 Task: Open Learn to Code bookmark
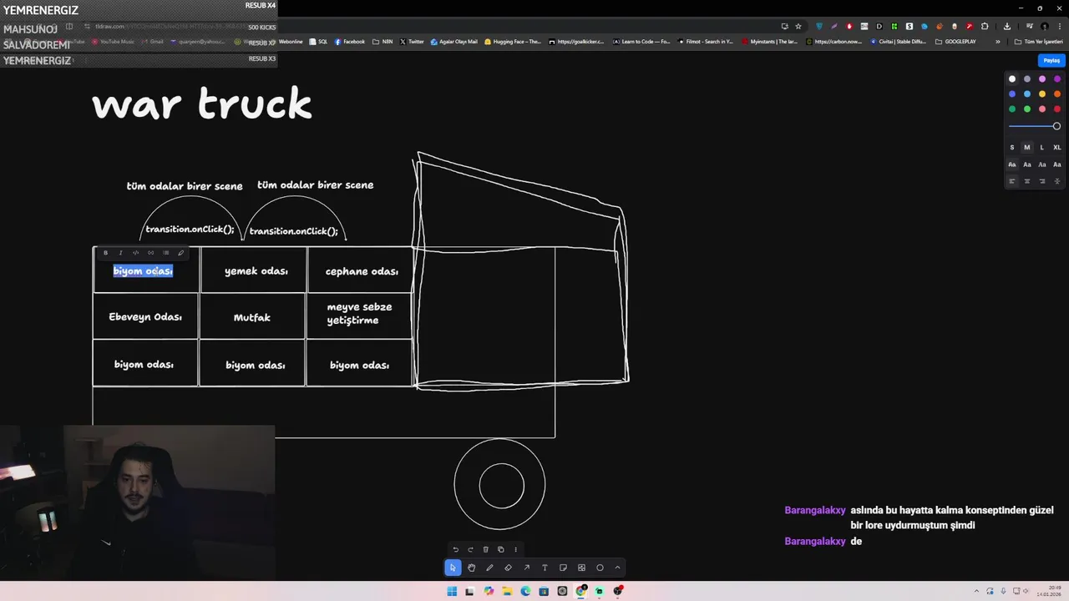tap(641, 42)
